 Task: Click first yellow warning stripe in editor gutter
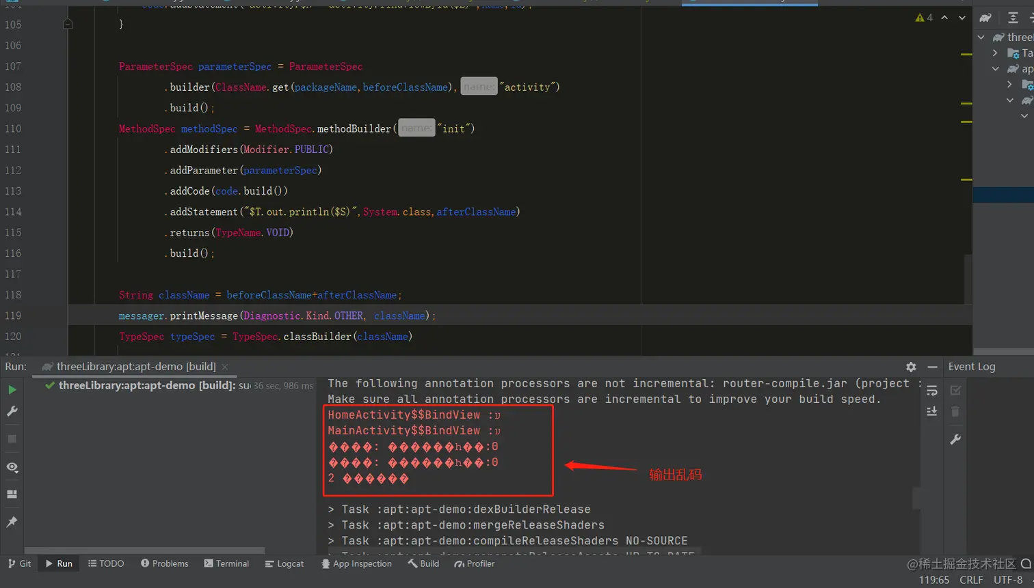(966, 54)
